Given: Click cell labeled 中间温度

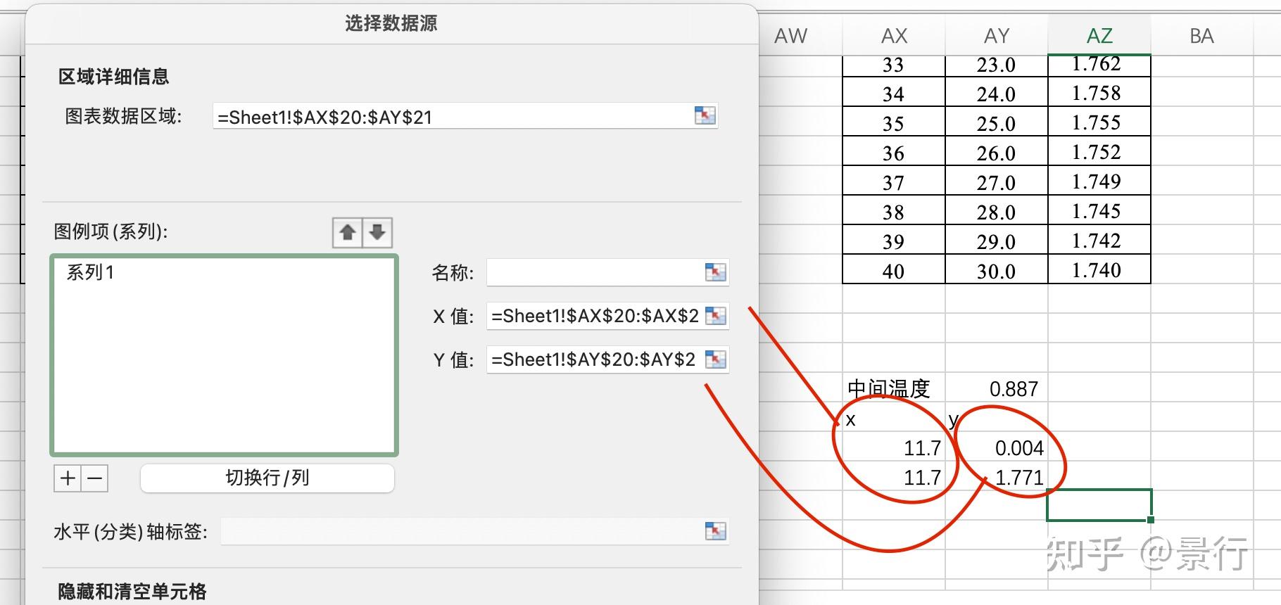Looking at the screenshot, I should tap(894, 389).
